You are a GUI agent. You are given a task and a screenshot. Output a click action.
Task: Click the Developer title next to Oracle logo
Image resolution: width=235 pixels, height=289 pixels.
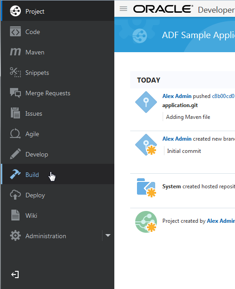tap(216, 10)
